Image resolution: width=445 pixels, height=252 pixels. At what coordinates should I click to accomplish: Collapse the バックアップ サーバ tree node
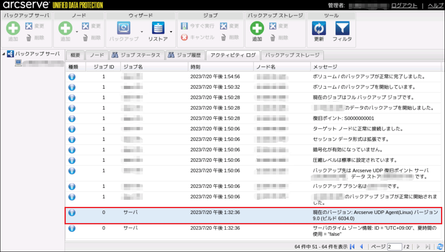point(4,54)
